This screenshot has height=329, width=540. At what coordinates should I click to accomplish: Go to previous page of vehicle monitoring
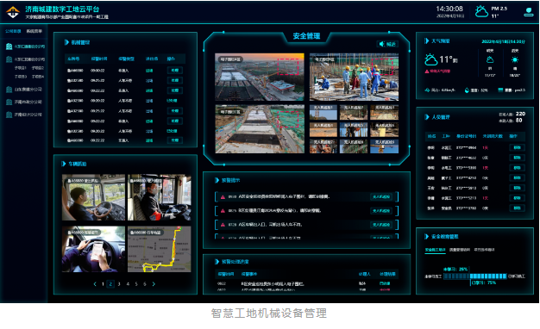click(95, 284)
